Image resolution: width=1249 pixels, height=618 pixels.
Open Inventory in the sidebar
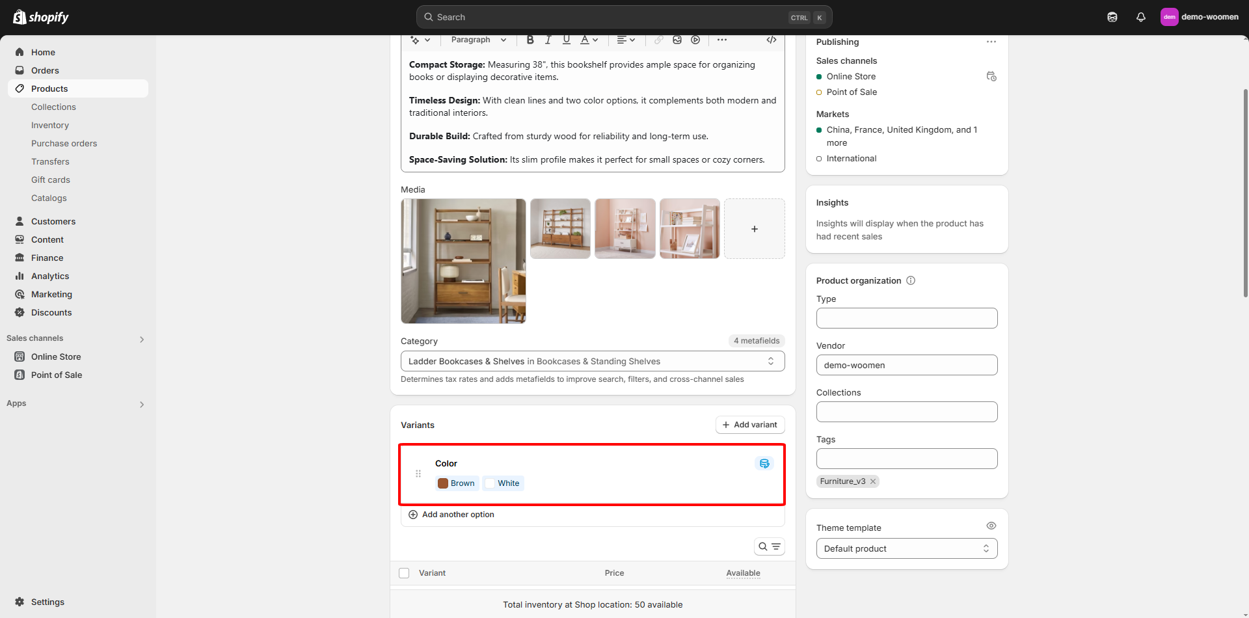[x=50, y=125]
